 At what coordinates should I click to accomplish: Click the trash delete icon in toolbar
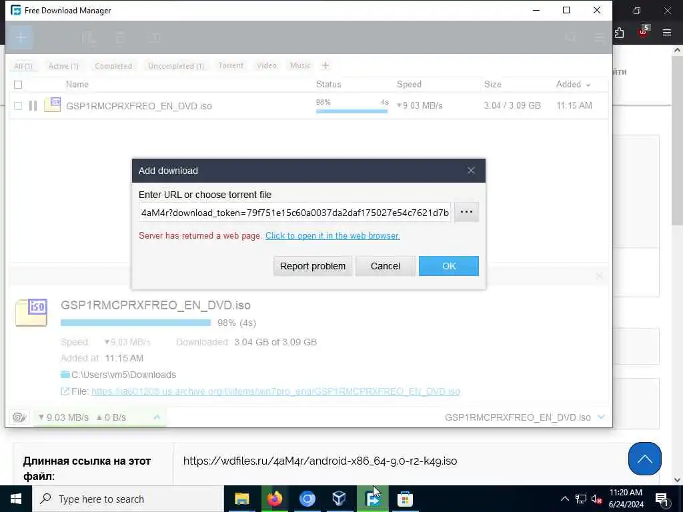[x=121, y=38]
